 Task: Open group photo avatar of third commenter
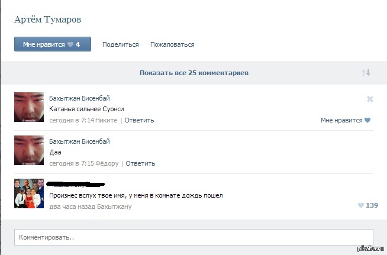(29, 193)
